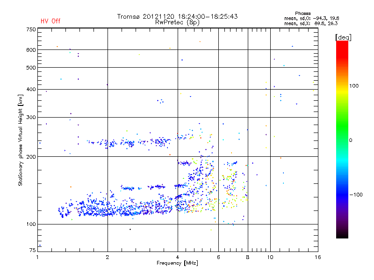Click the x-axis '4' tick label
The width and height of the screenshot is (374, 280).
click(x=178, y=257)
